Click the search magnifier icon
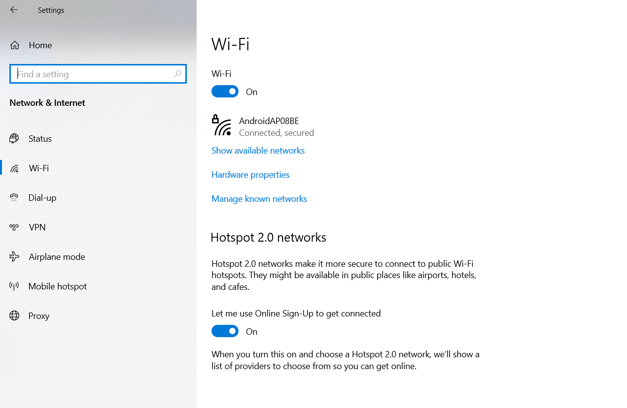The height and width of the screenshot is (408, 627). 177,74
